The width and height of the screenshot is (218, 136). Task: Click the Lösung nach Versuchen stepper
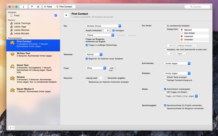(105, 78)
